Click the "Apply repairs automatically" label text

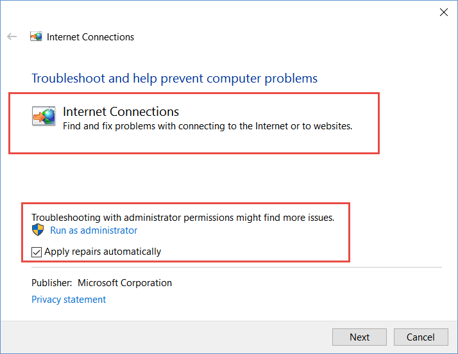pos(103,252)
